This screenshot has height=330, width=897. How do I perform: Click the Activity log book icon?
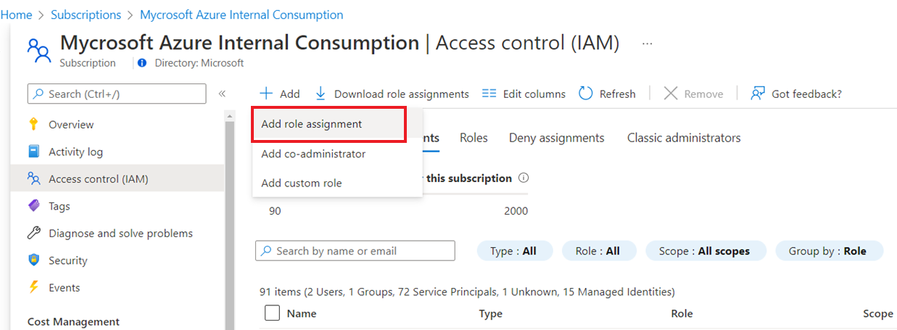coord(33,152)
